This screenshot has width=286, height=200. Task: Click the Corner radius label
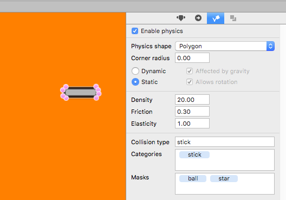point(150,58)
